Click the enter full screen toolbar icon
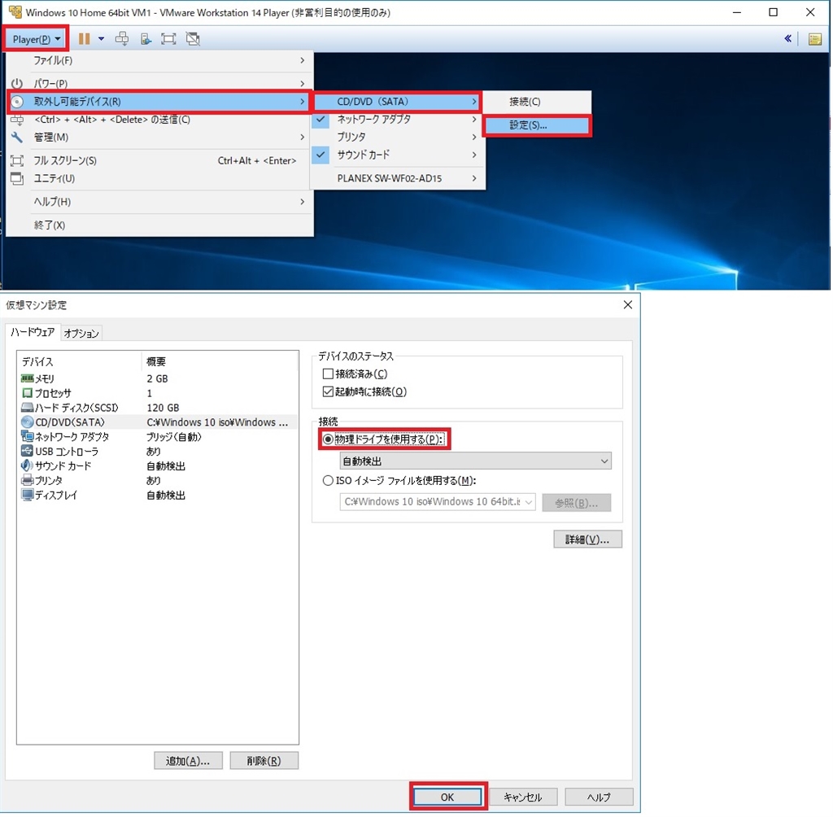This screenshot has width=833, height=817. [x=168, y=39]
